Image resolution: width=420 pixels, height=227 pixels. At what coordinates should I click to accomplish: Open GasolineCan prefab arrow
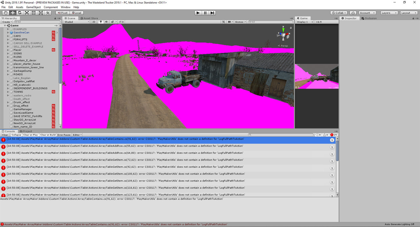[57, 32]
